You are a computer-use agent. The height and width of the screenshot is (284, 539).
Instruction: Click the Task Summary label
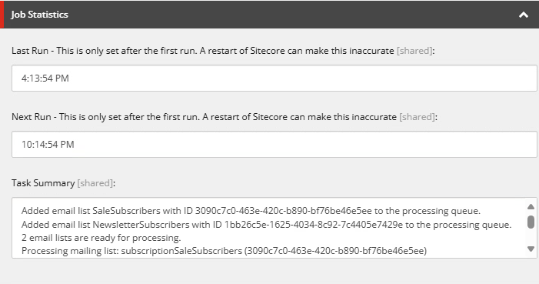tap(43, 183)
